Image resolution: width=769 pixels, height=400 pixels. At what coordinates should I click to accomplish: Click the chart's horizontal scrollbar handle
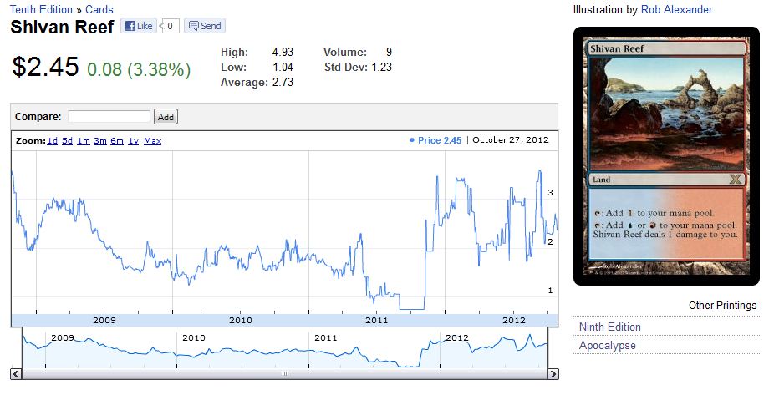[284, 373]
